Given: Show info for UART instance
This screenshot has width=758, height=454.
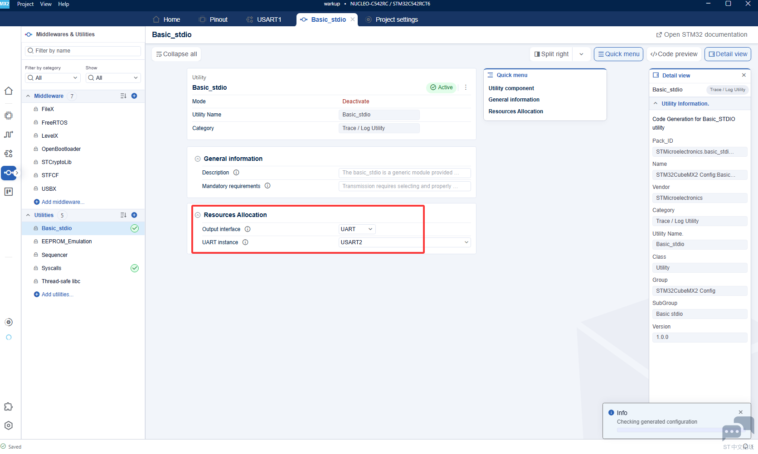Looking at the screenshot, I should (x=245, y=242).
